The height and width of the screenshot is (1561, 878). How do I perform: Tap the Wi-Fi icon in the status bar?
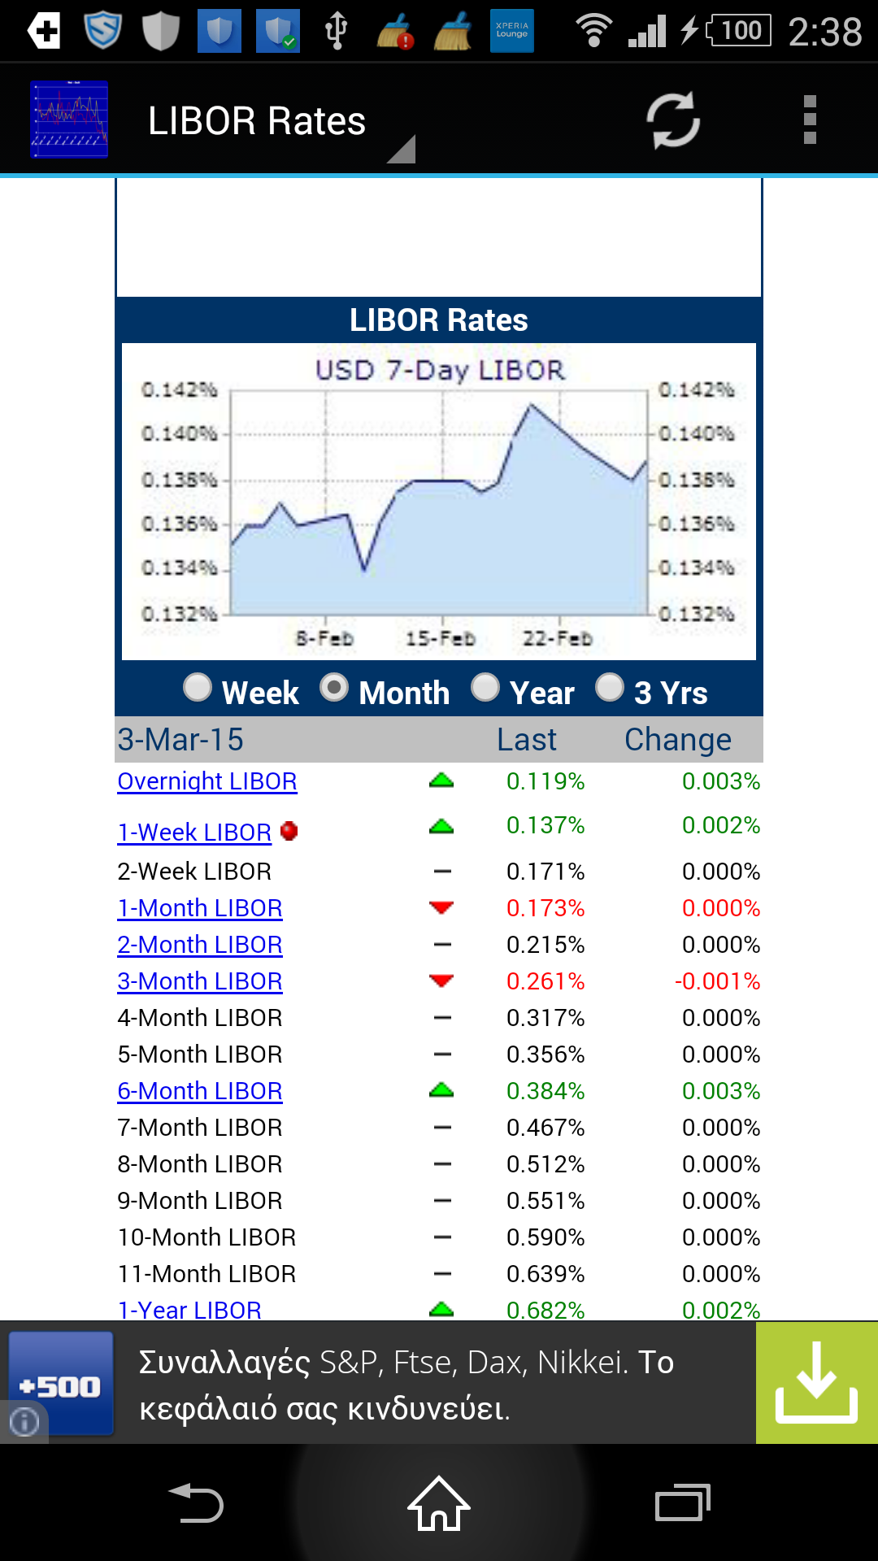596,31
